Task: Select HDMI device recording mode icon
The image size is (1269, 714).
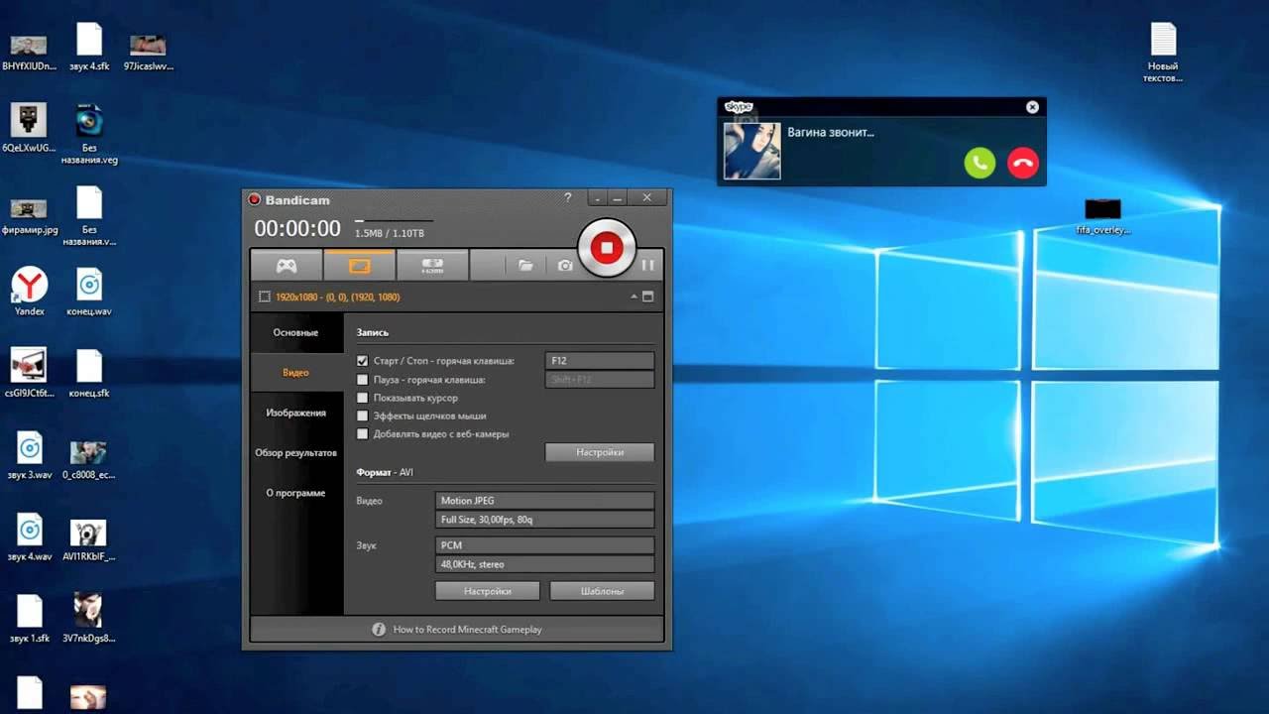Action: click(432, 266)
